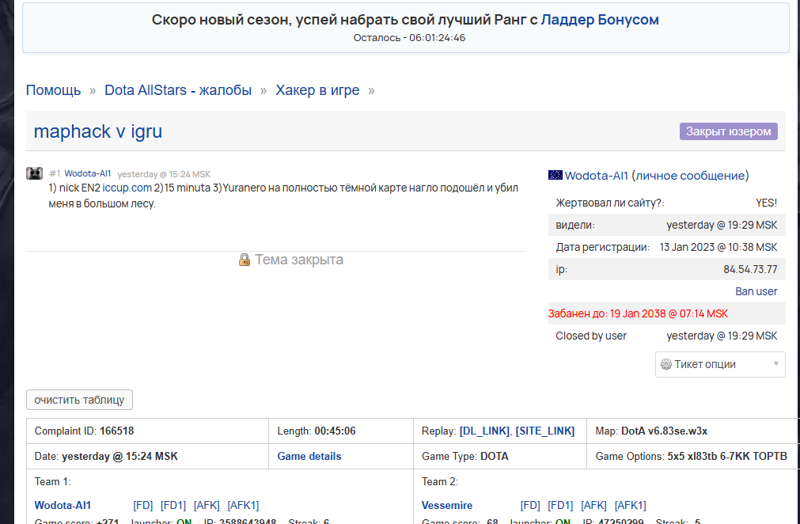Click the Map DotA v6.83se.w3x cell
This screenshot has width=800, height=524.
693,431
